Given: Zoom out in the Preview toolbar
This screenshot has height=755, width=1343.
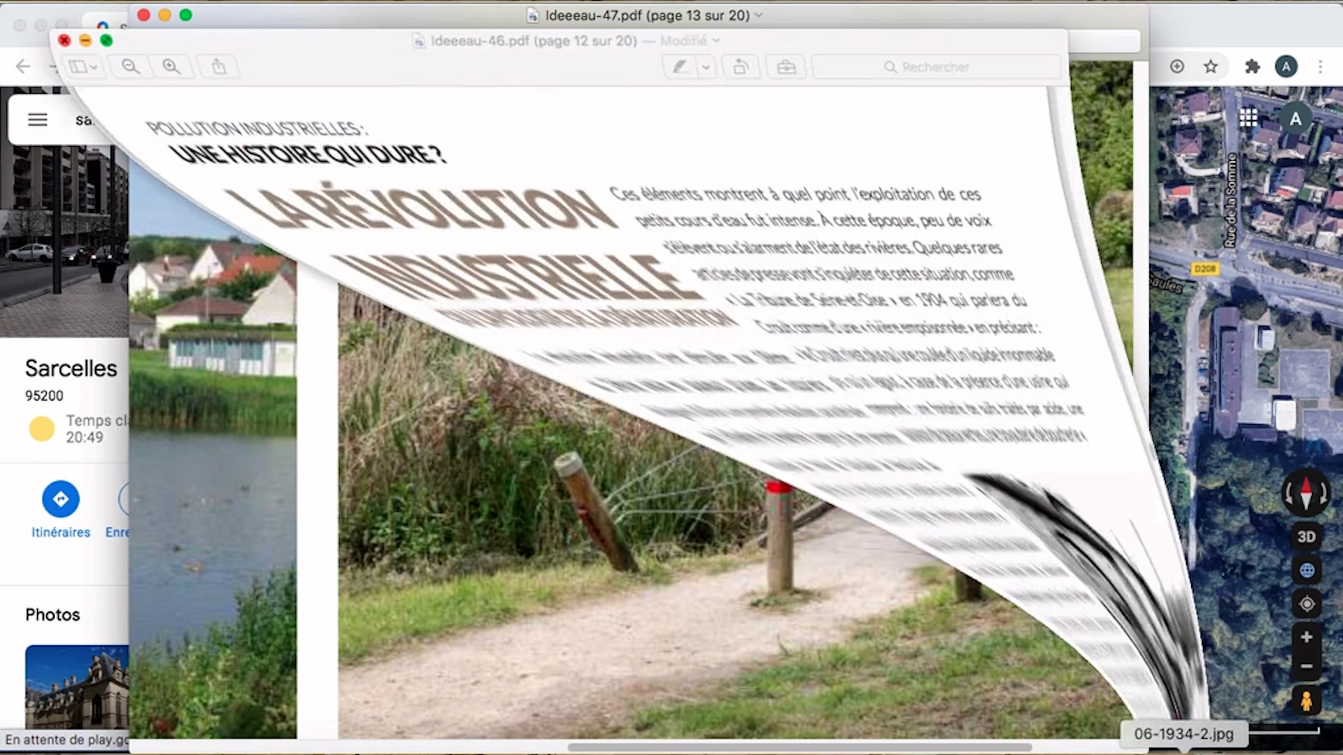Looking at the screenshot, I should 130,67.
